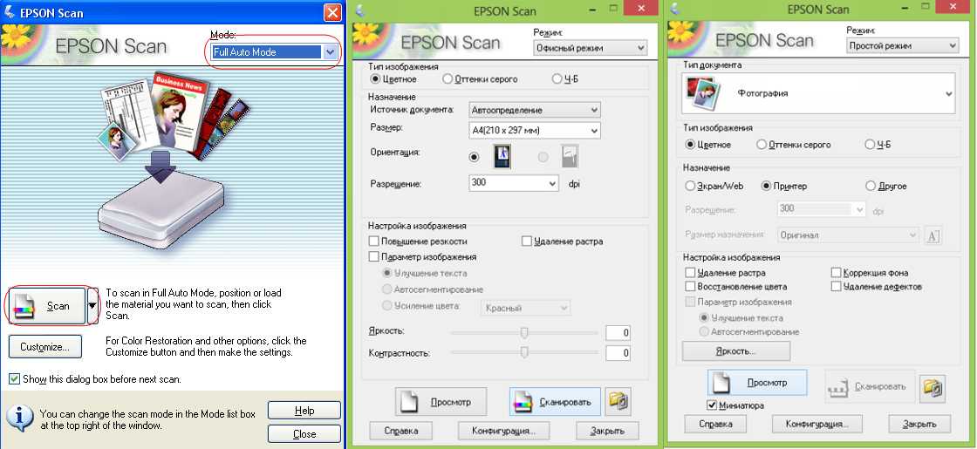Enable Удаление растра in Простой режим window
Image resolution: width=977 pixels, height=449 pixels.
(690, 273)
